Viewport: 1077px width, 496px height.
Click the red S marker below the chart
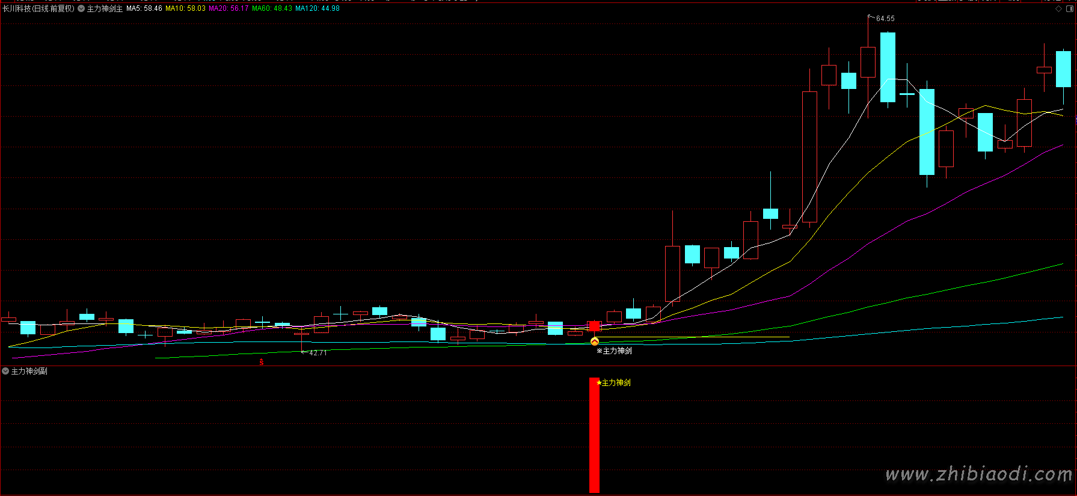tap(261, 362)
